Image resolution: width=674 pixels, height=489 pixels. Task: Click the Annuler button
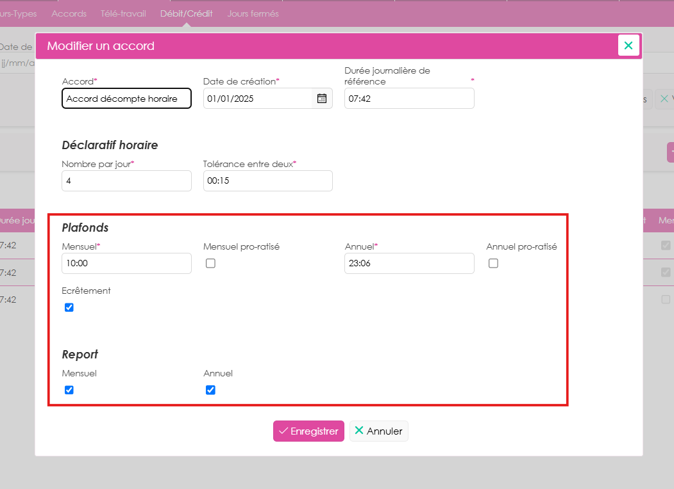[x=379, y=431]
